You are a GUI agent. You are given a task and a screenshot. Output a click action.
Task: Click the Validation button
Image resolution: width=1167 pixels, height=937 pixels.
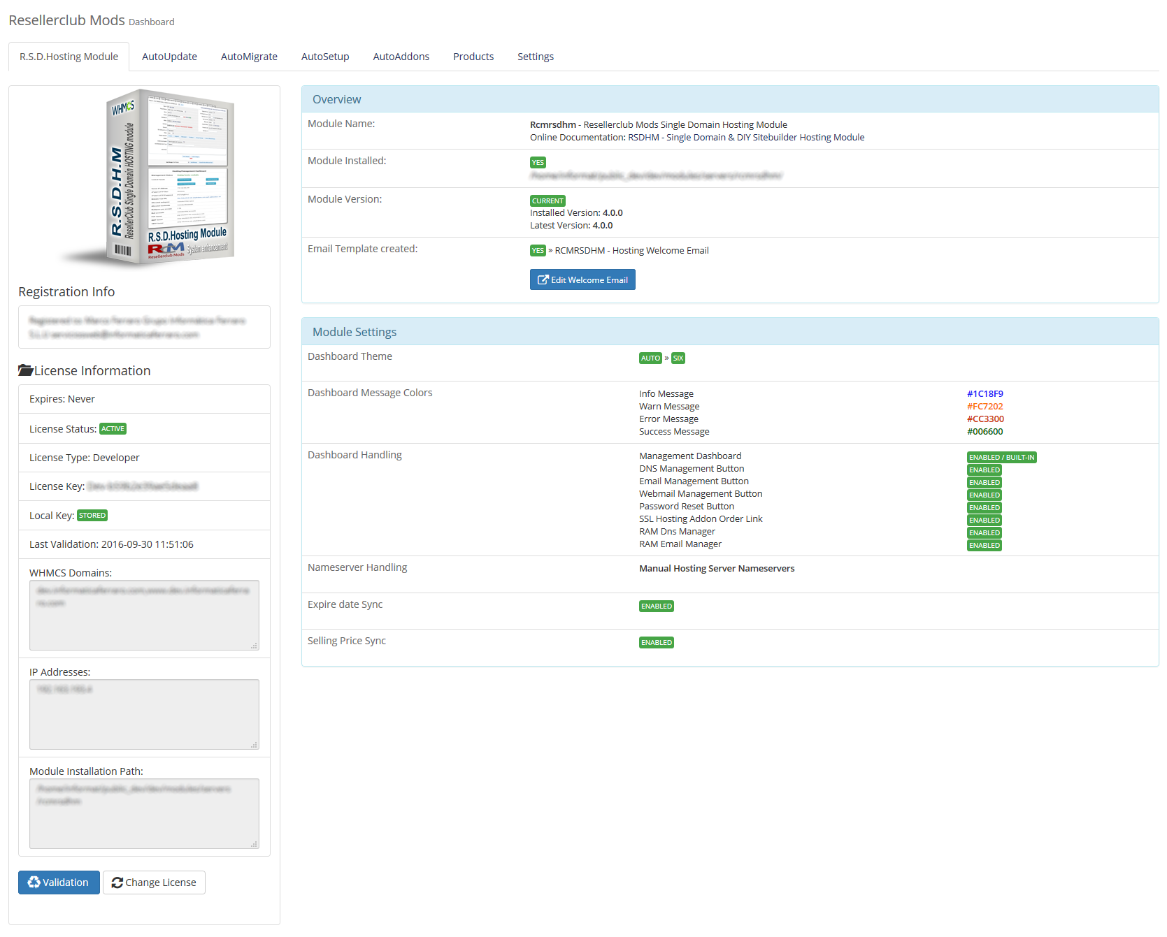pyautogui.click(x=59, y=882)
